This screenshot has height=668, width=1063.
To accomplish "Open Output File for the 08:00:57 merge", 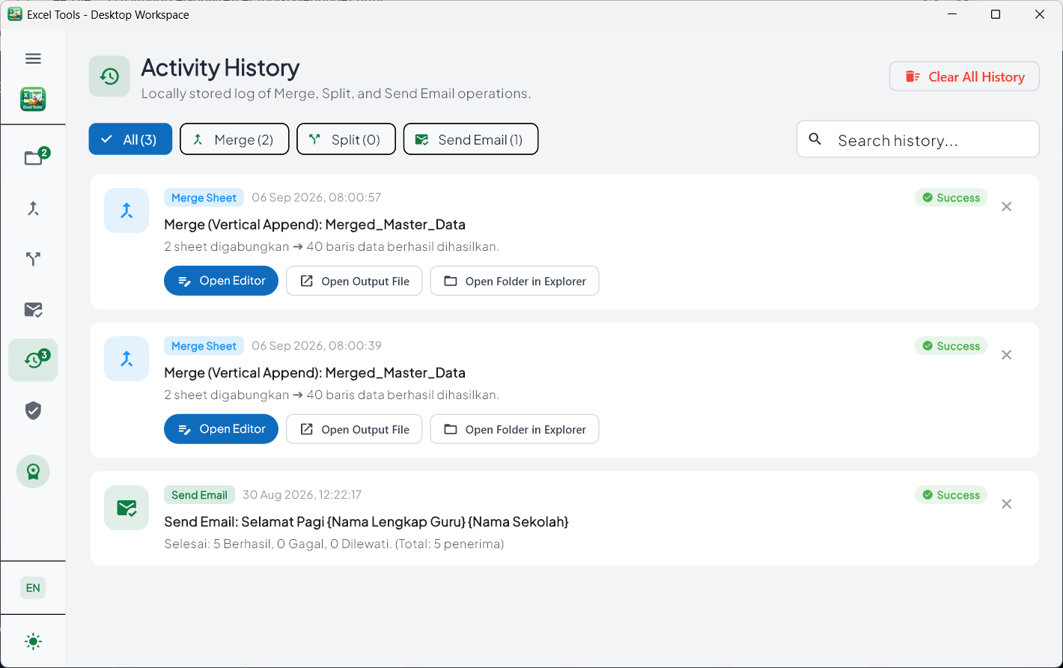I will click(354, 281).
